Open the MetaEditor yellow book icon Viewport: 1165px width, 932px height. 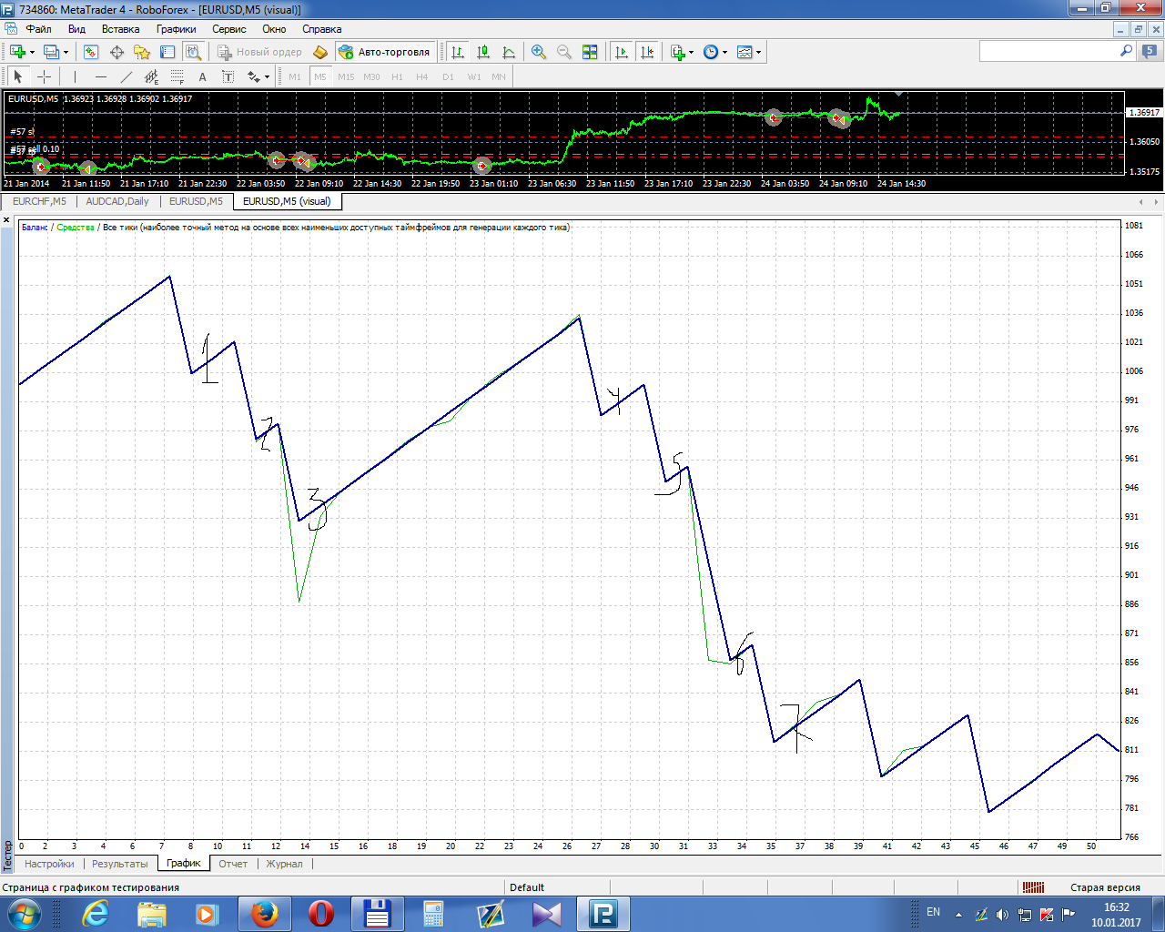click(319, 52)
